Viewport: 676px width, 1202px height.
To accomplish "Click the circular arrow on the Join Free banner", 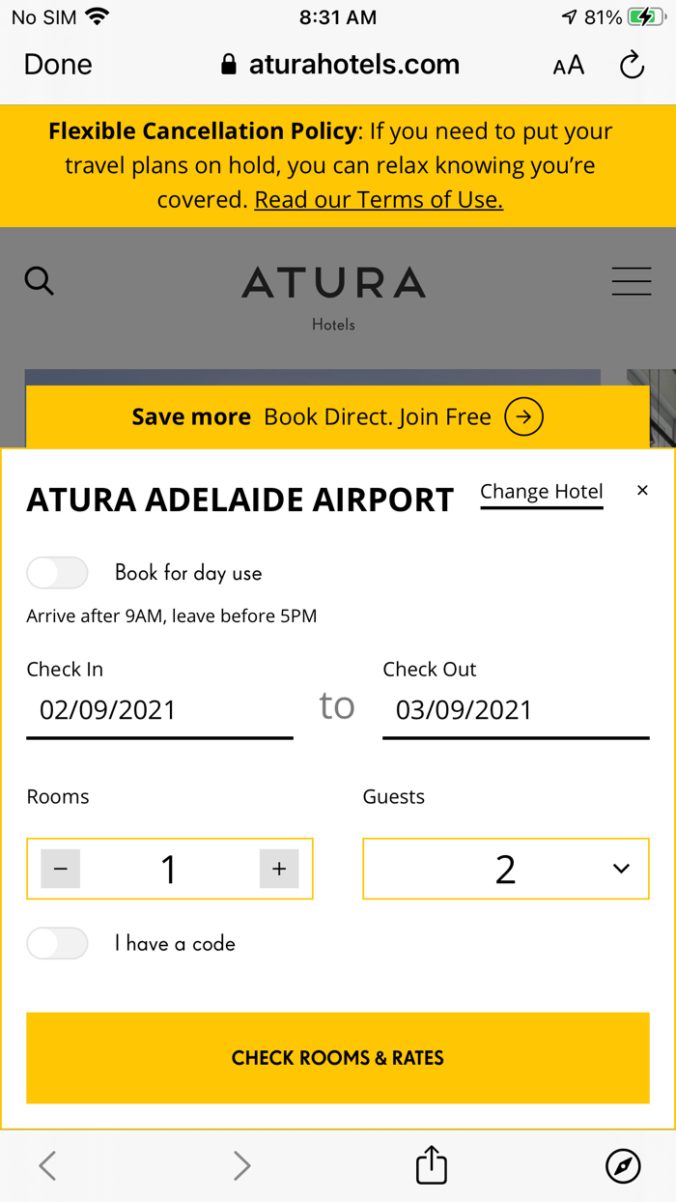I will 523,416.
